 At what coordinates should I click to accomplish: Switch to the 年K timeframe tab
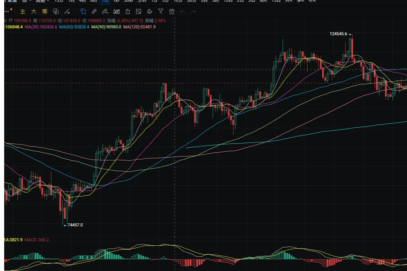(x=312, y=1)
